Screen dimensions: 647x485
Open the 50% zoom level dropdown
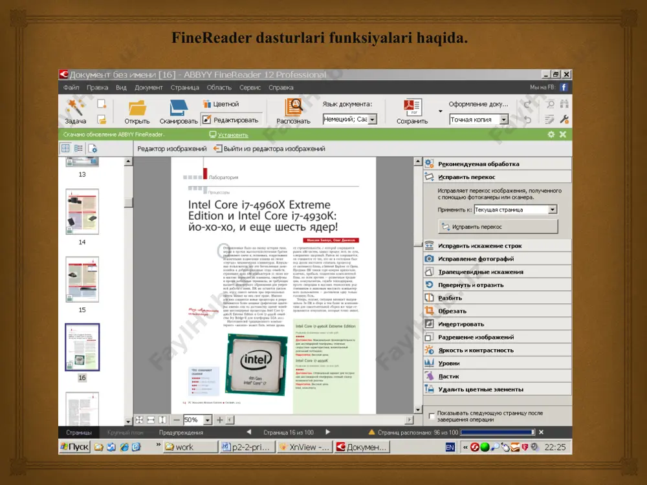[x=208, y=420]
